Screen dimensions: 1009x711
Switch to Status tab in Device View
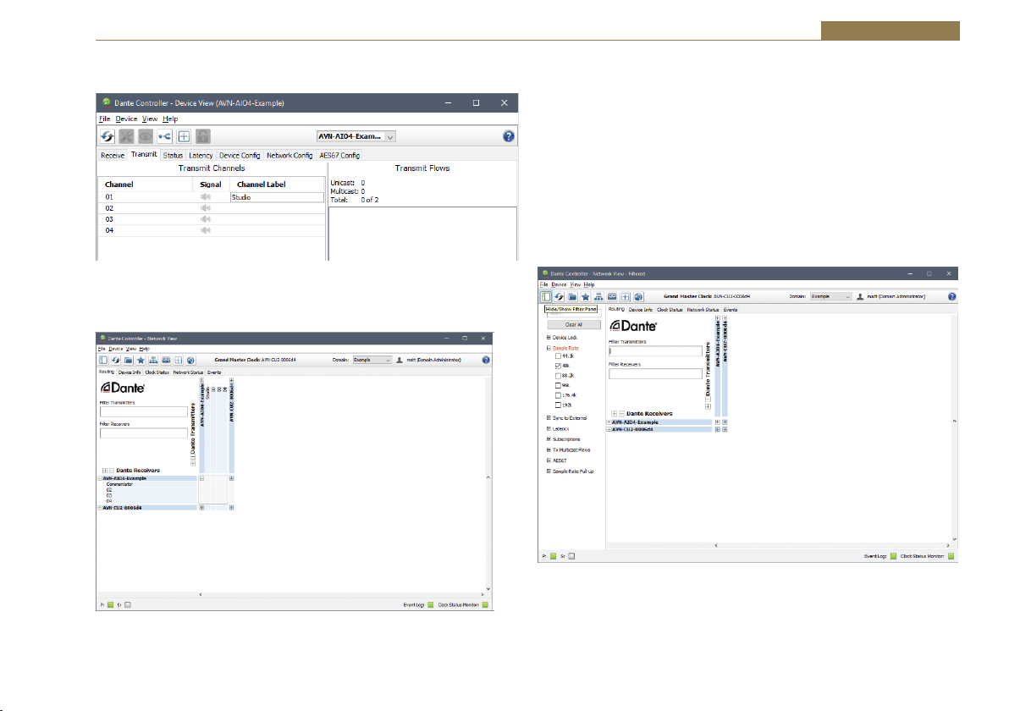[x=173, y=156]
